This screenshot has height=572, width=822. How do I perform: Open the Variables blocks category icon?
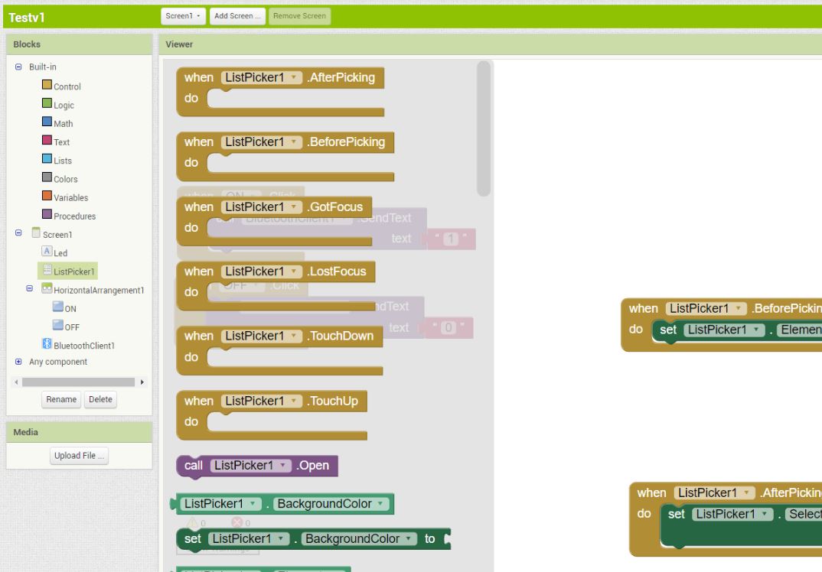point(47,195)
